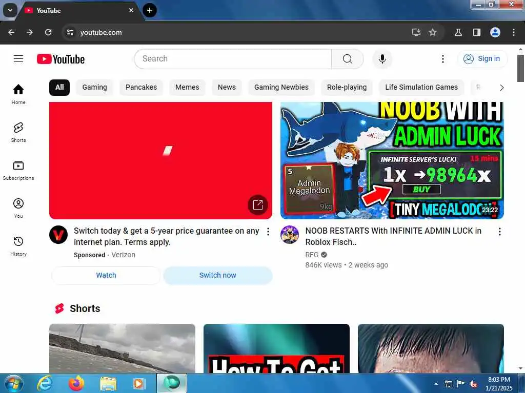
Task: Click the search magnifier button
Action: click(x=348, y=59)
